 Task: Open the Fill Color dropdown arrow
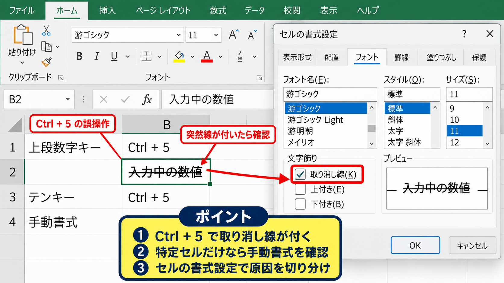click(193, 57)
